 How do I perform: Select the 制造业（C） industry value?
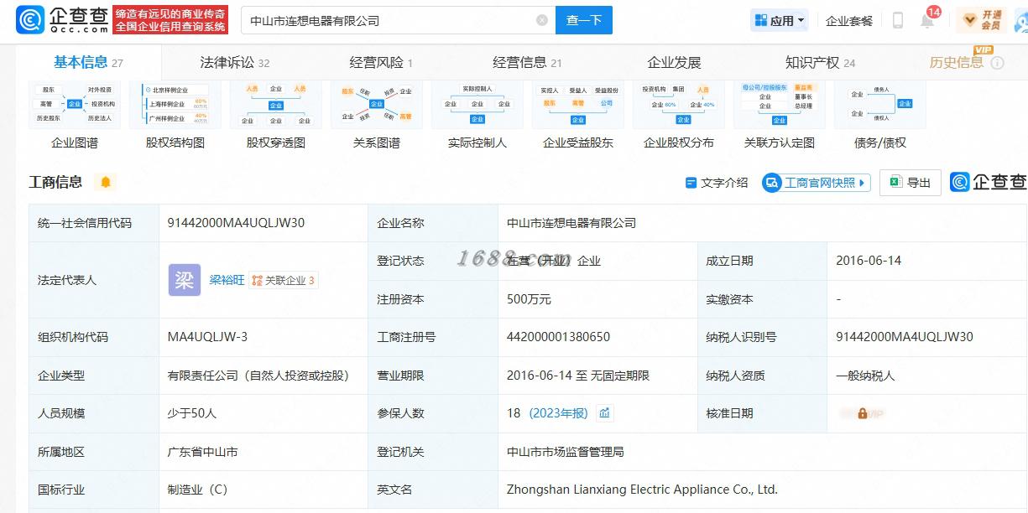197,490
